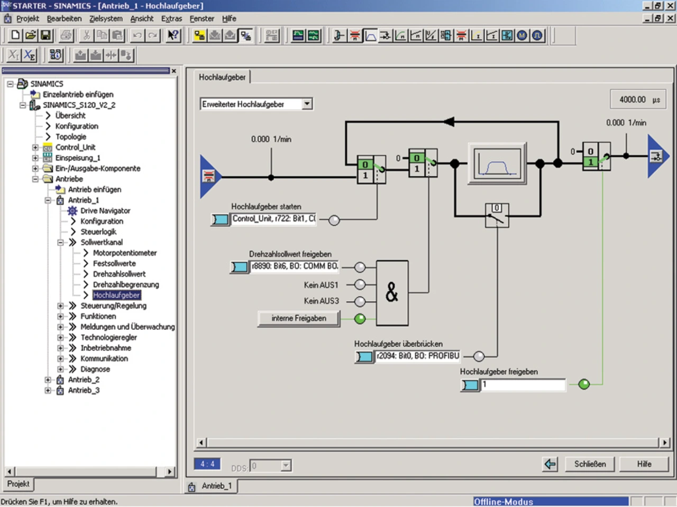Image resolution: width=677 pixels, height=507 pixels.
Task: Expand the Steuerung/Regelung tree node
Action: click(x=60, y=306)
